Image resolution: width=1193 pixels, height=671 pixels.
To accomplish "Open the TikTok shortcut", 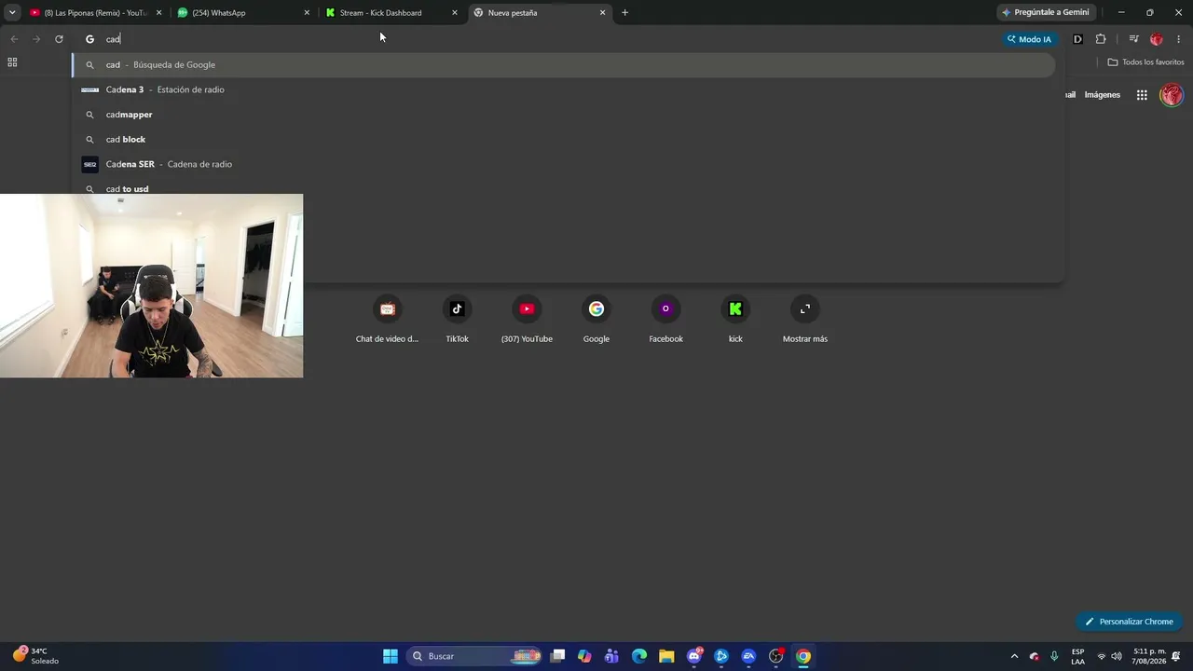I will 457,320.
